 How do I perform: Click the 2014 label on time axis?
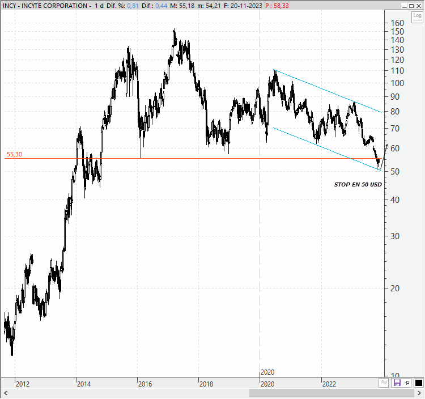point(84,384)
